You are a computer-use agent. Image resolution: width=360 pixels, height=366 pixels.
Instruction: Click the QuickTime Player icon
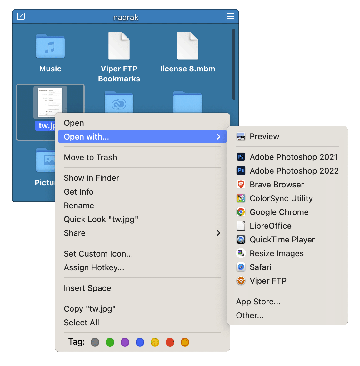241,240
